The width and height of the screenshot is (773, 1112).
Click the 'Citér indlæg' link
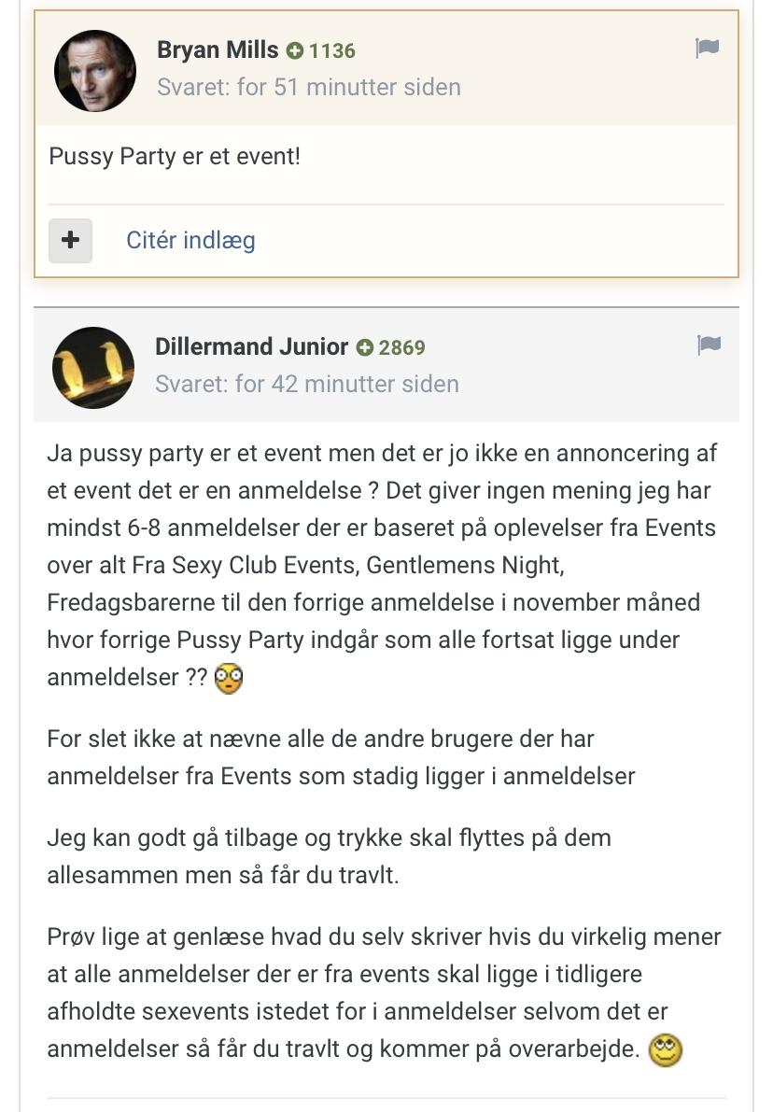pos(190,240)
